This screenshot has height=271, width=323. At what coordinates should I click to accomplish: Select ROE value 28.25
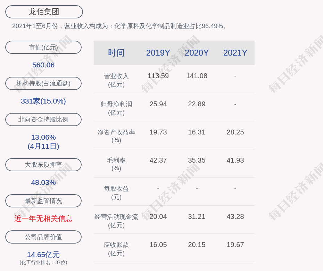click(235, 132)
